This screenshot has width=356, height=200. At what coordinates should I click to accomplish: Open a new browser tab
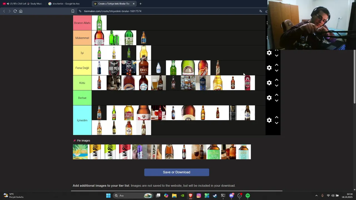coord(140,4)
